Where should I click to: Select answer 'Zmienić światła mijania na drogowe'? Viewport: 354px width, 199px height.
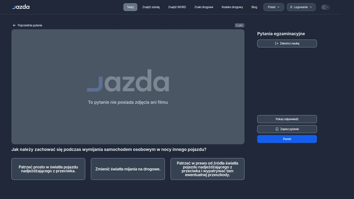(128, 169)
